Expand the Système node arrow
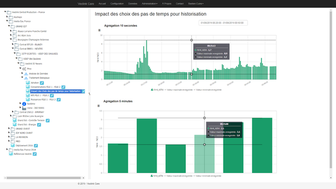The height and width of the screenshot is (189, 336). coord(20,103)
